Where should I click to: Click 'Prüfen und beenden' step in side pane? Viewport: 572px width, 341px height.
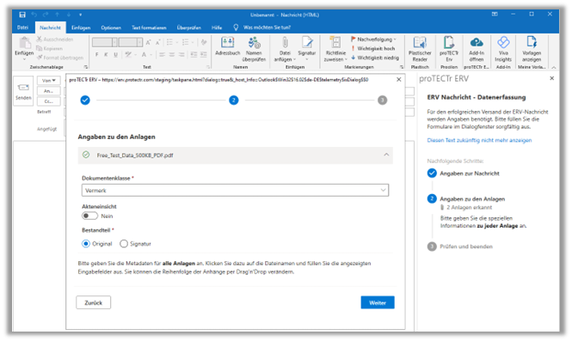click(x=466, y=247)
